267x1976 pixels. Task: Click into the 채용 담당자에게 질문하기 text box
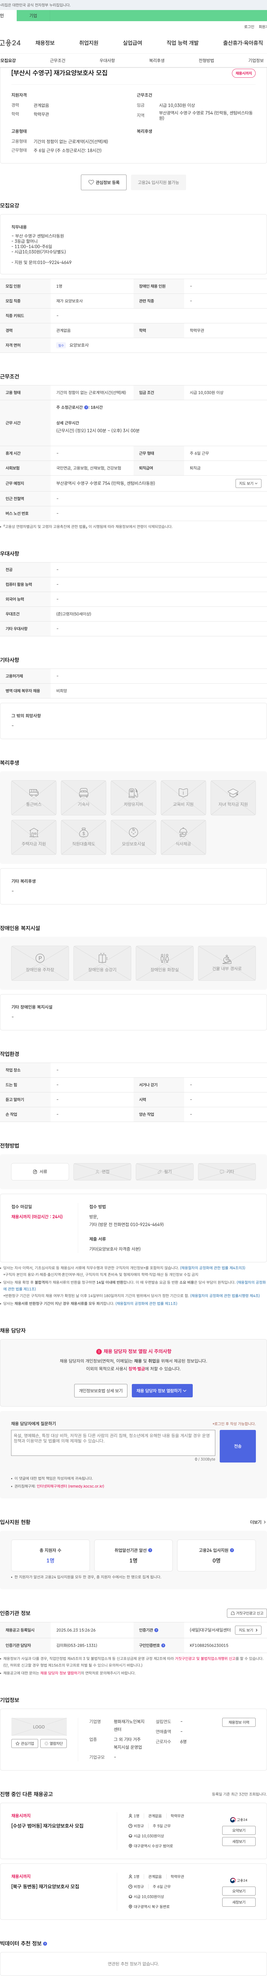tap(113, 1444)
